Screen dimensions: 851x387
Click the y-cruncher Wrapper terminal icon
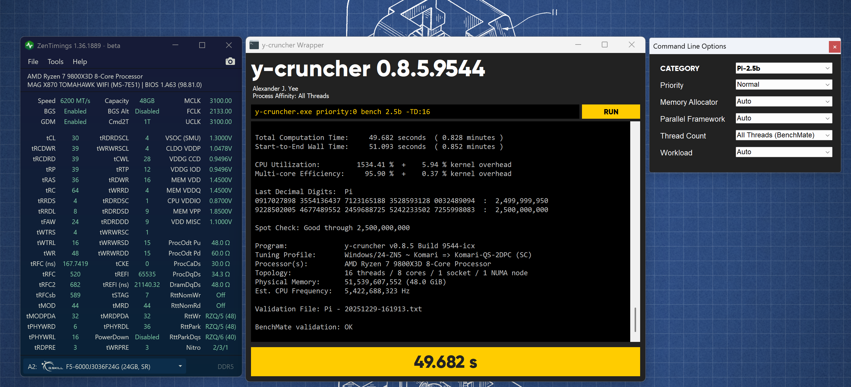254,45
